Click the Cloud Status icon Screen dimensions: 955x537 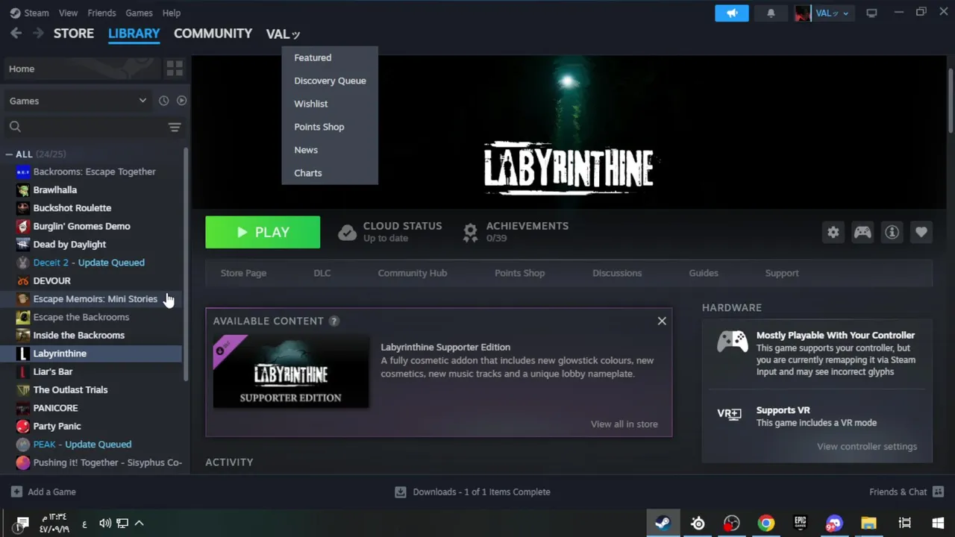tap(347, 232)
